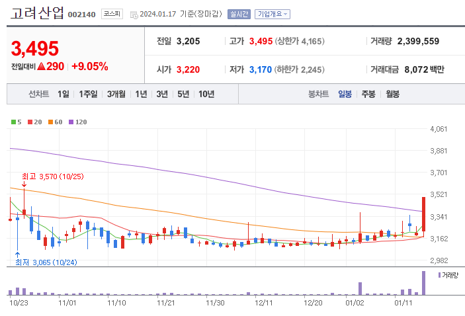Click the 11/21 date axis label

pos(166,303)
